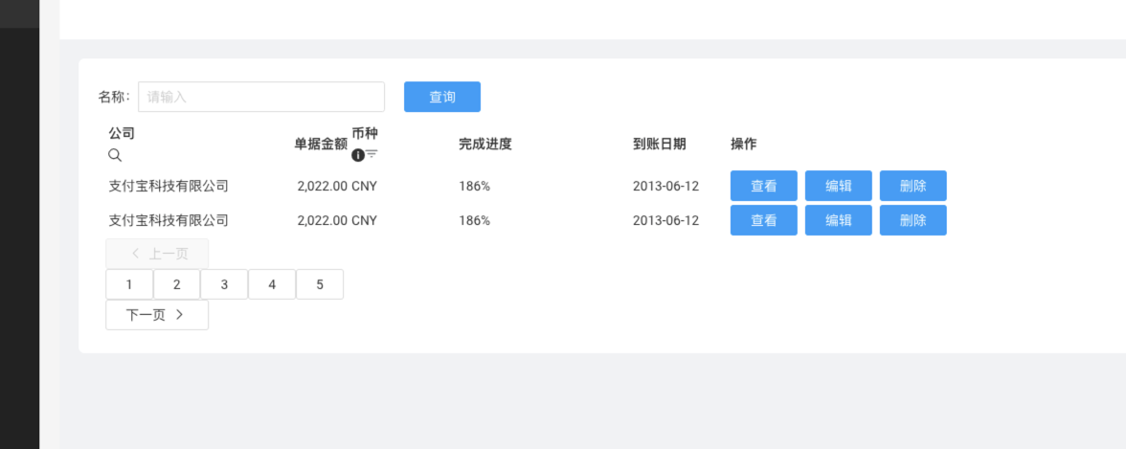Click 删除 in the first table row
This screenshot has width=1126, height=449.
(x=913, y=186)
